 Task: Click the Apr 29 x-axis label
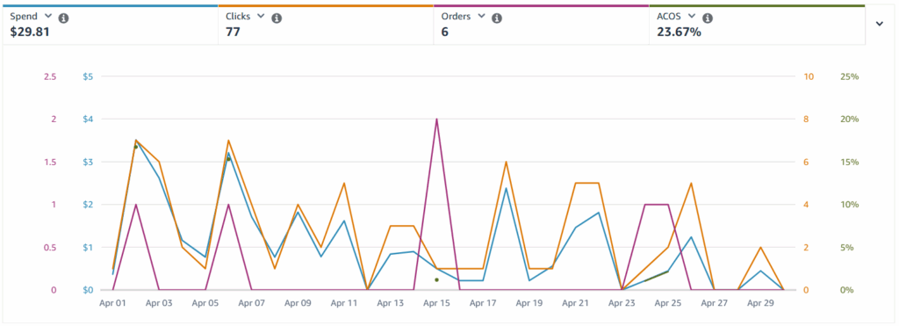760,302
